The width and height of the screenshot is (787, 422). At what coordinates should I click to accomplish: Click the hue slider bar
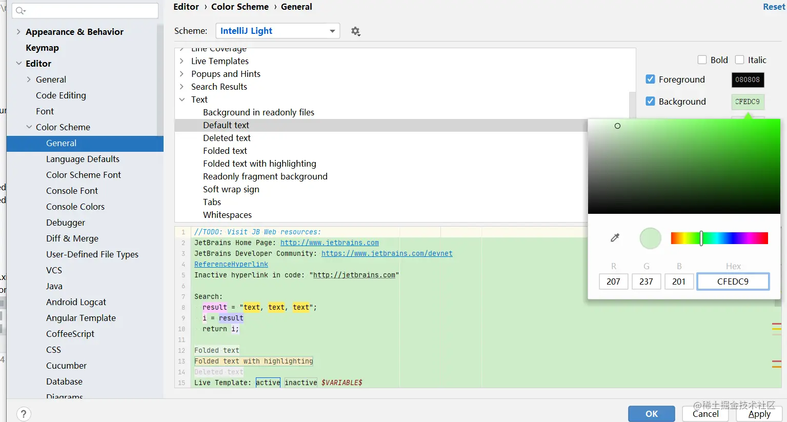click(x=719, y=238)
